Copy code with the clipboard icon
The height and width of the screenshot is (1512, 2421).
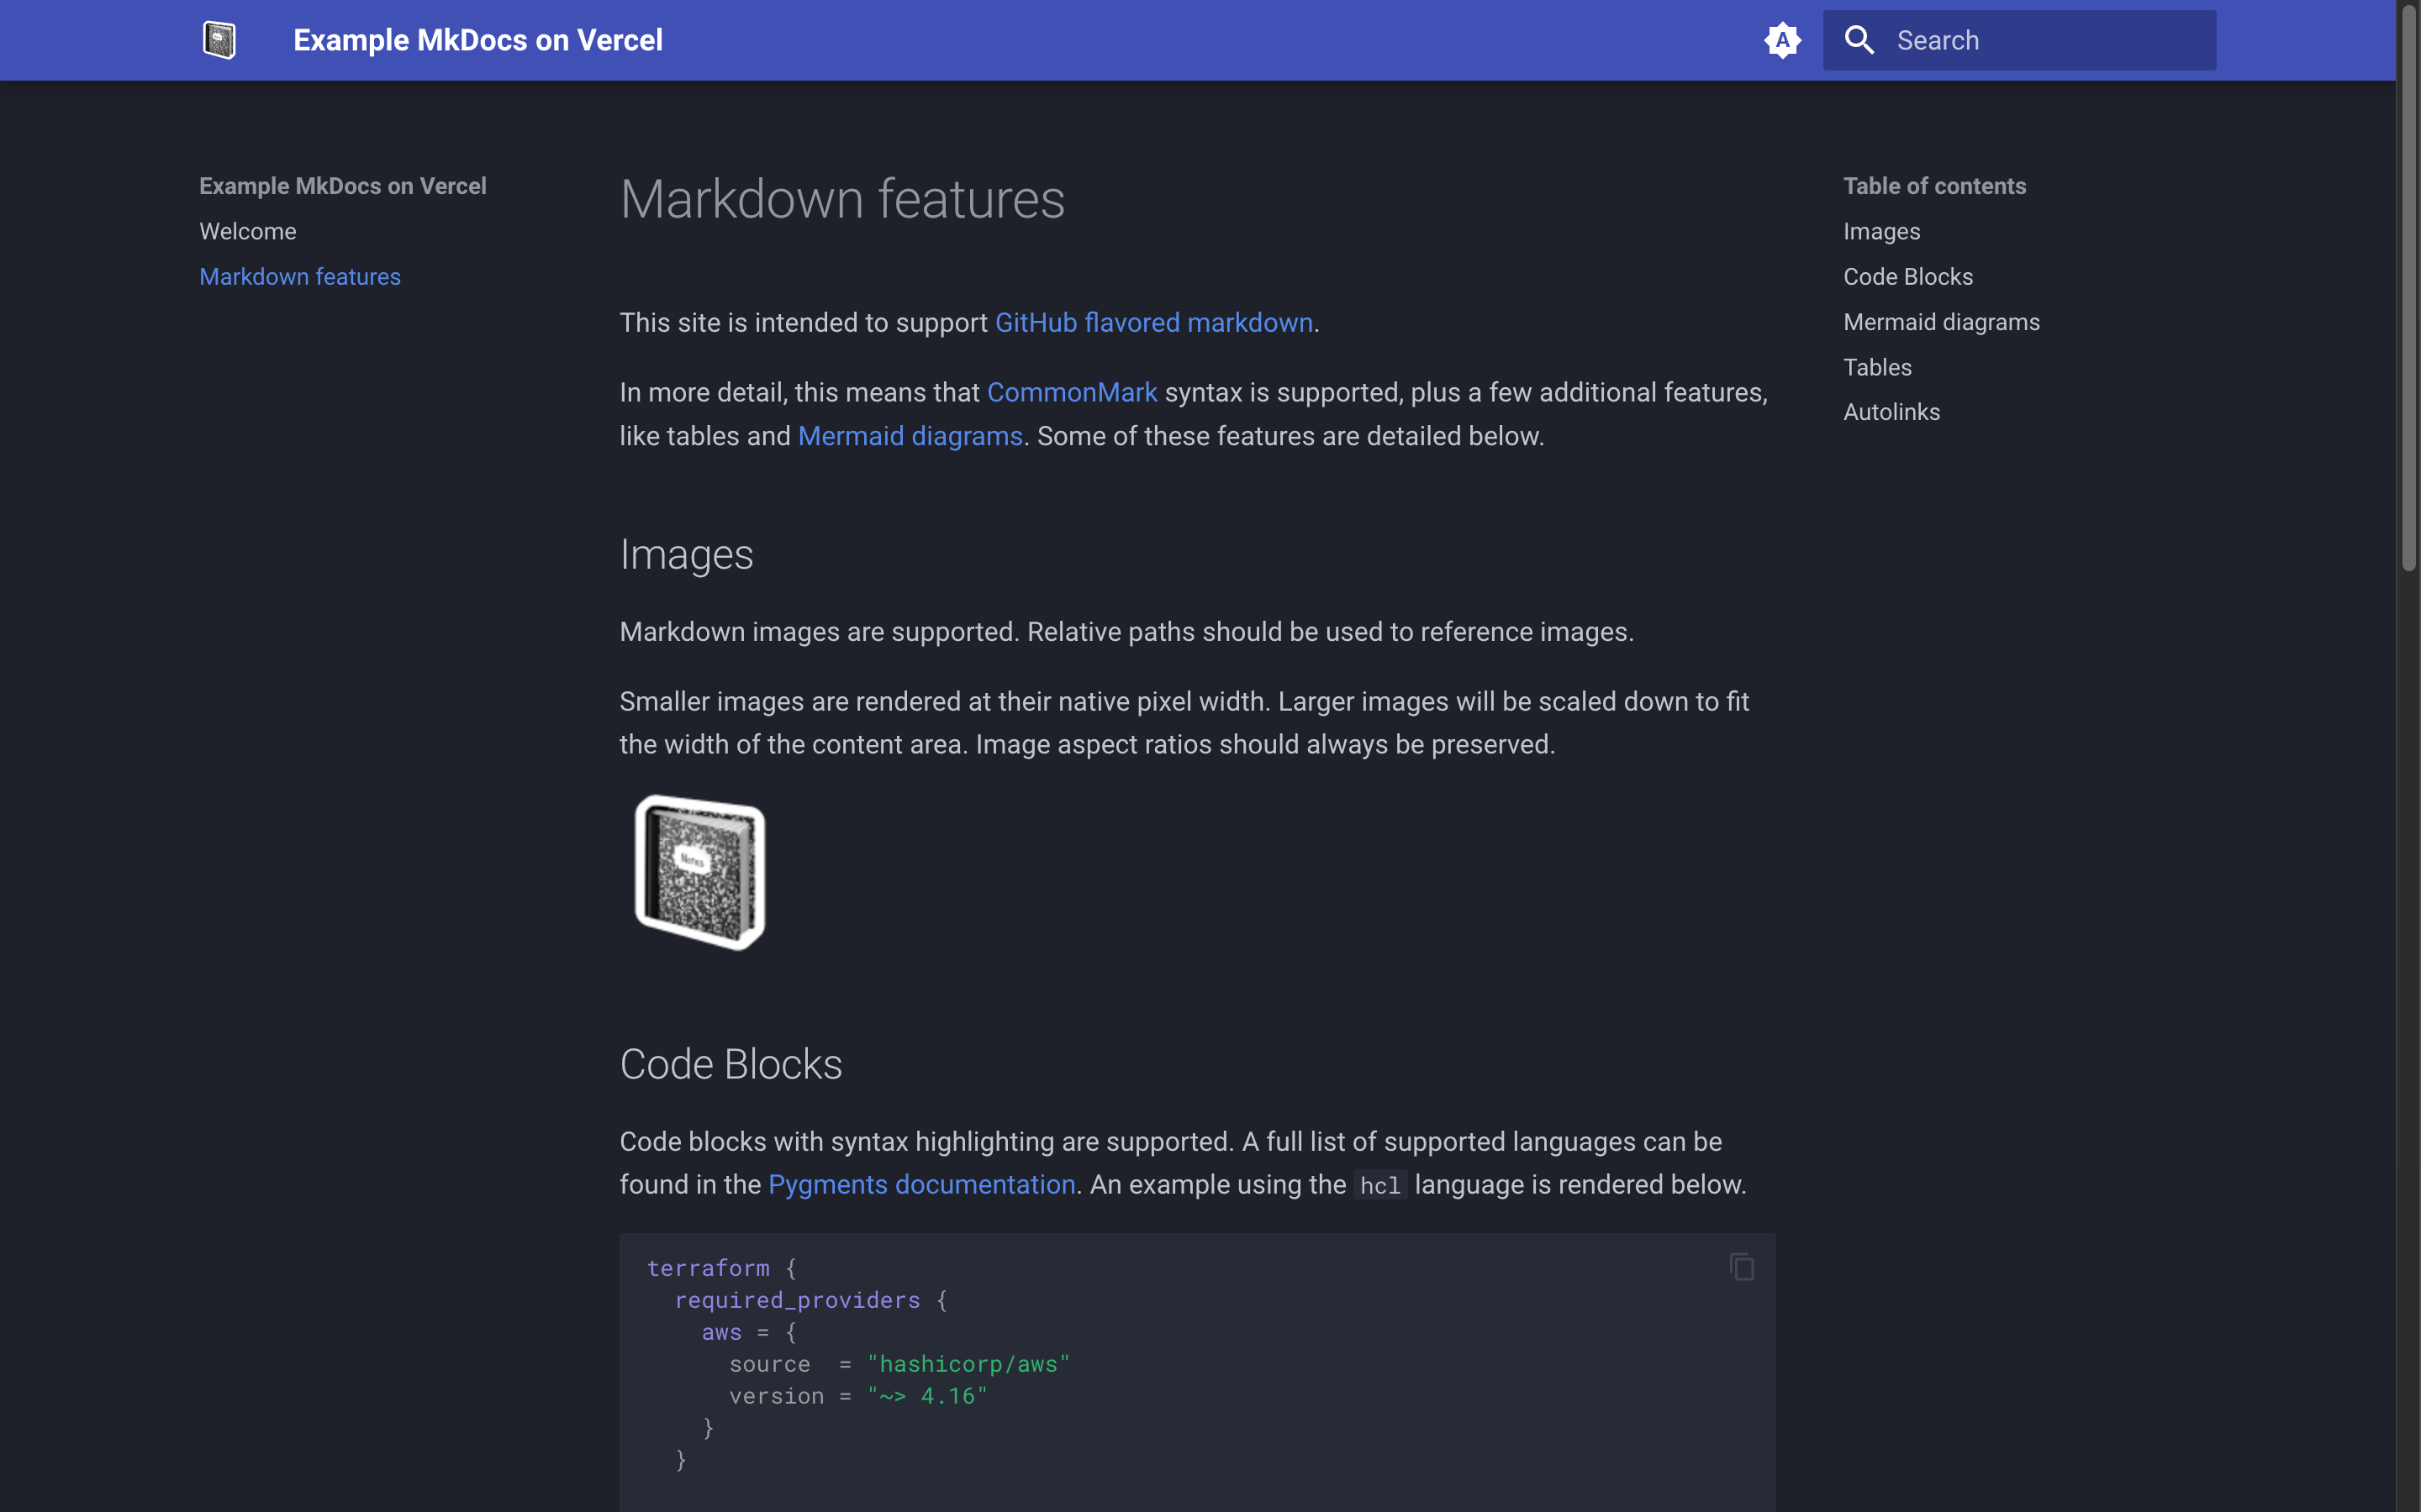(x=1741, y=1267)
